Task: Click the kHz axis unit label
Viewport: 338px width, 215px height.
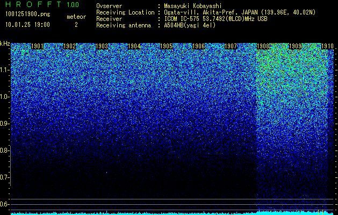Action: point(5,44)
